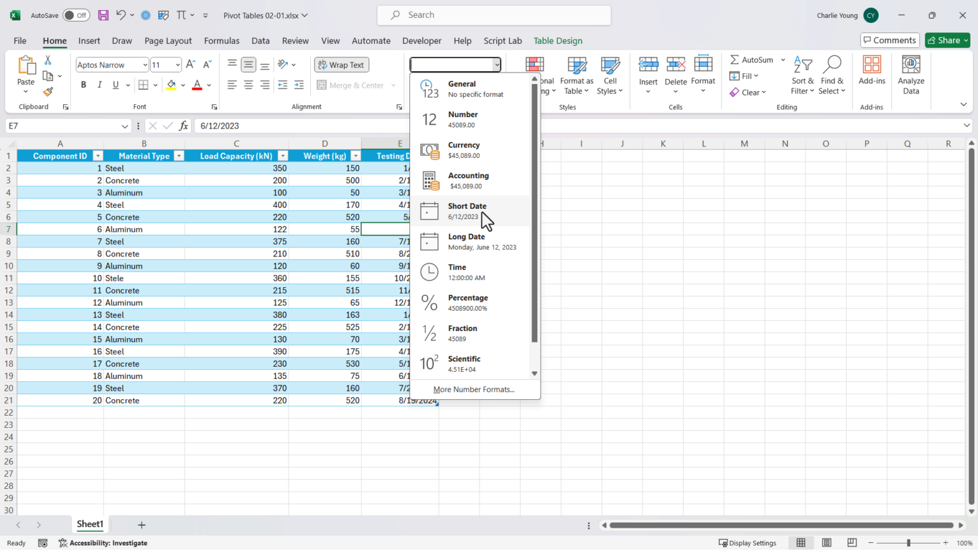Apply Italic formatting
978x550 pixels.
coord(99,84)
